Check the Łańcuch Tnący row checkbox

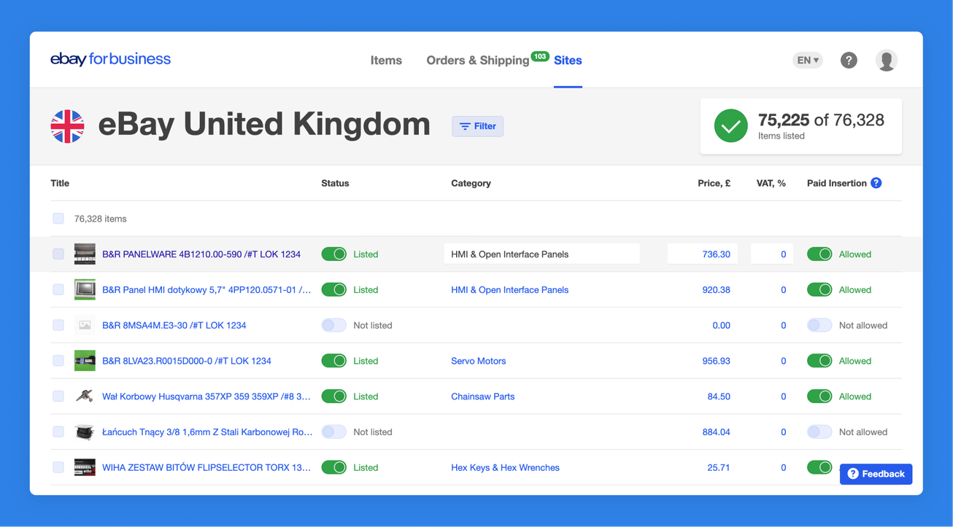point(58,432)
